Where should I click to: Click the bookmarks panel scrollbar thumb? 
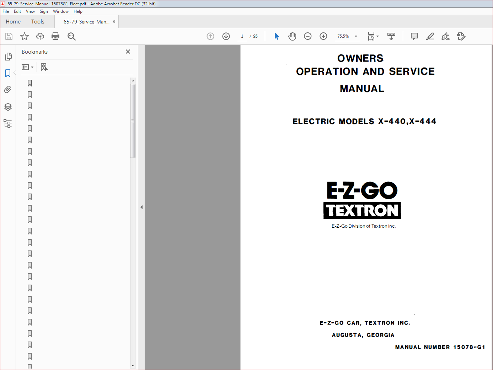point(133,121)
